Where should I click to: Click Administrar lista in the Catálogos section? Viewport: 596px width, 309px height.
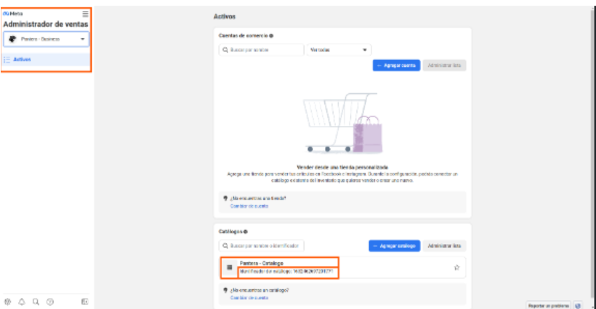(445, 245)
